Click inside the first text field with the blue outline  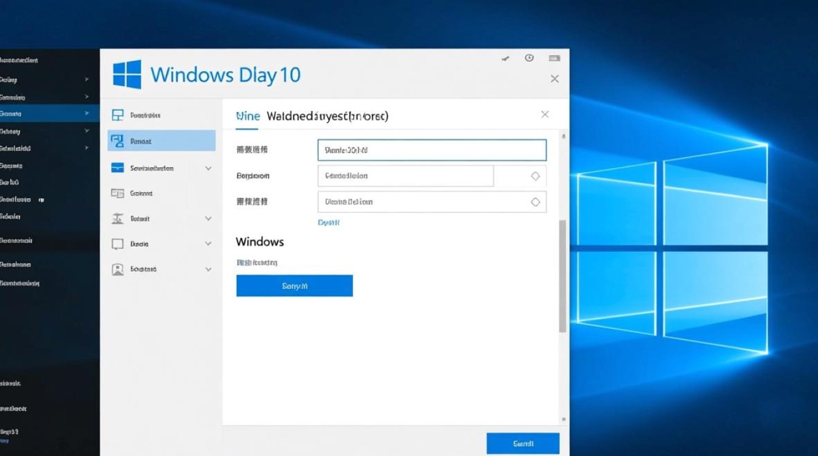432,150
